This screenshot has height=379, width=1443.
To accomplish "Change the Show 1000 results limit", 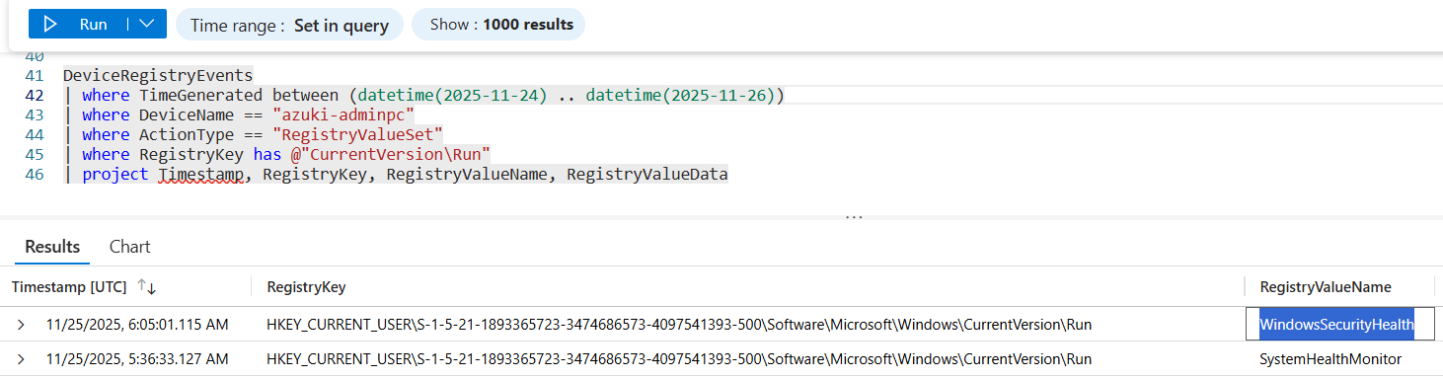I will point(498,25).
